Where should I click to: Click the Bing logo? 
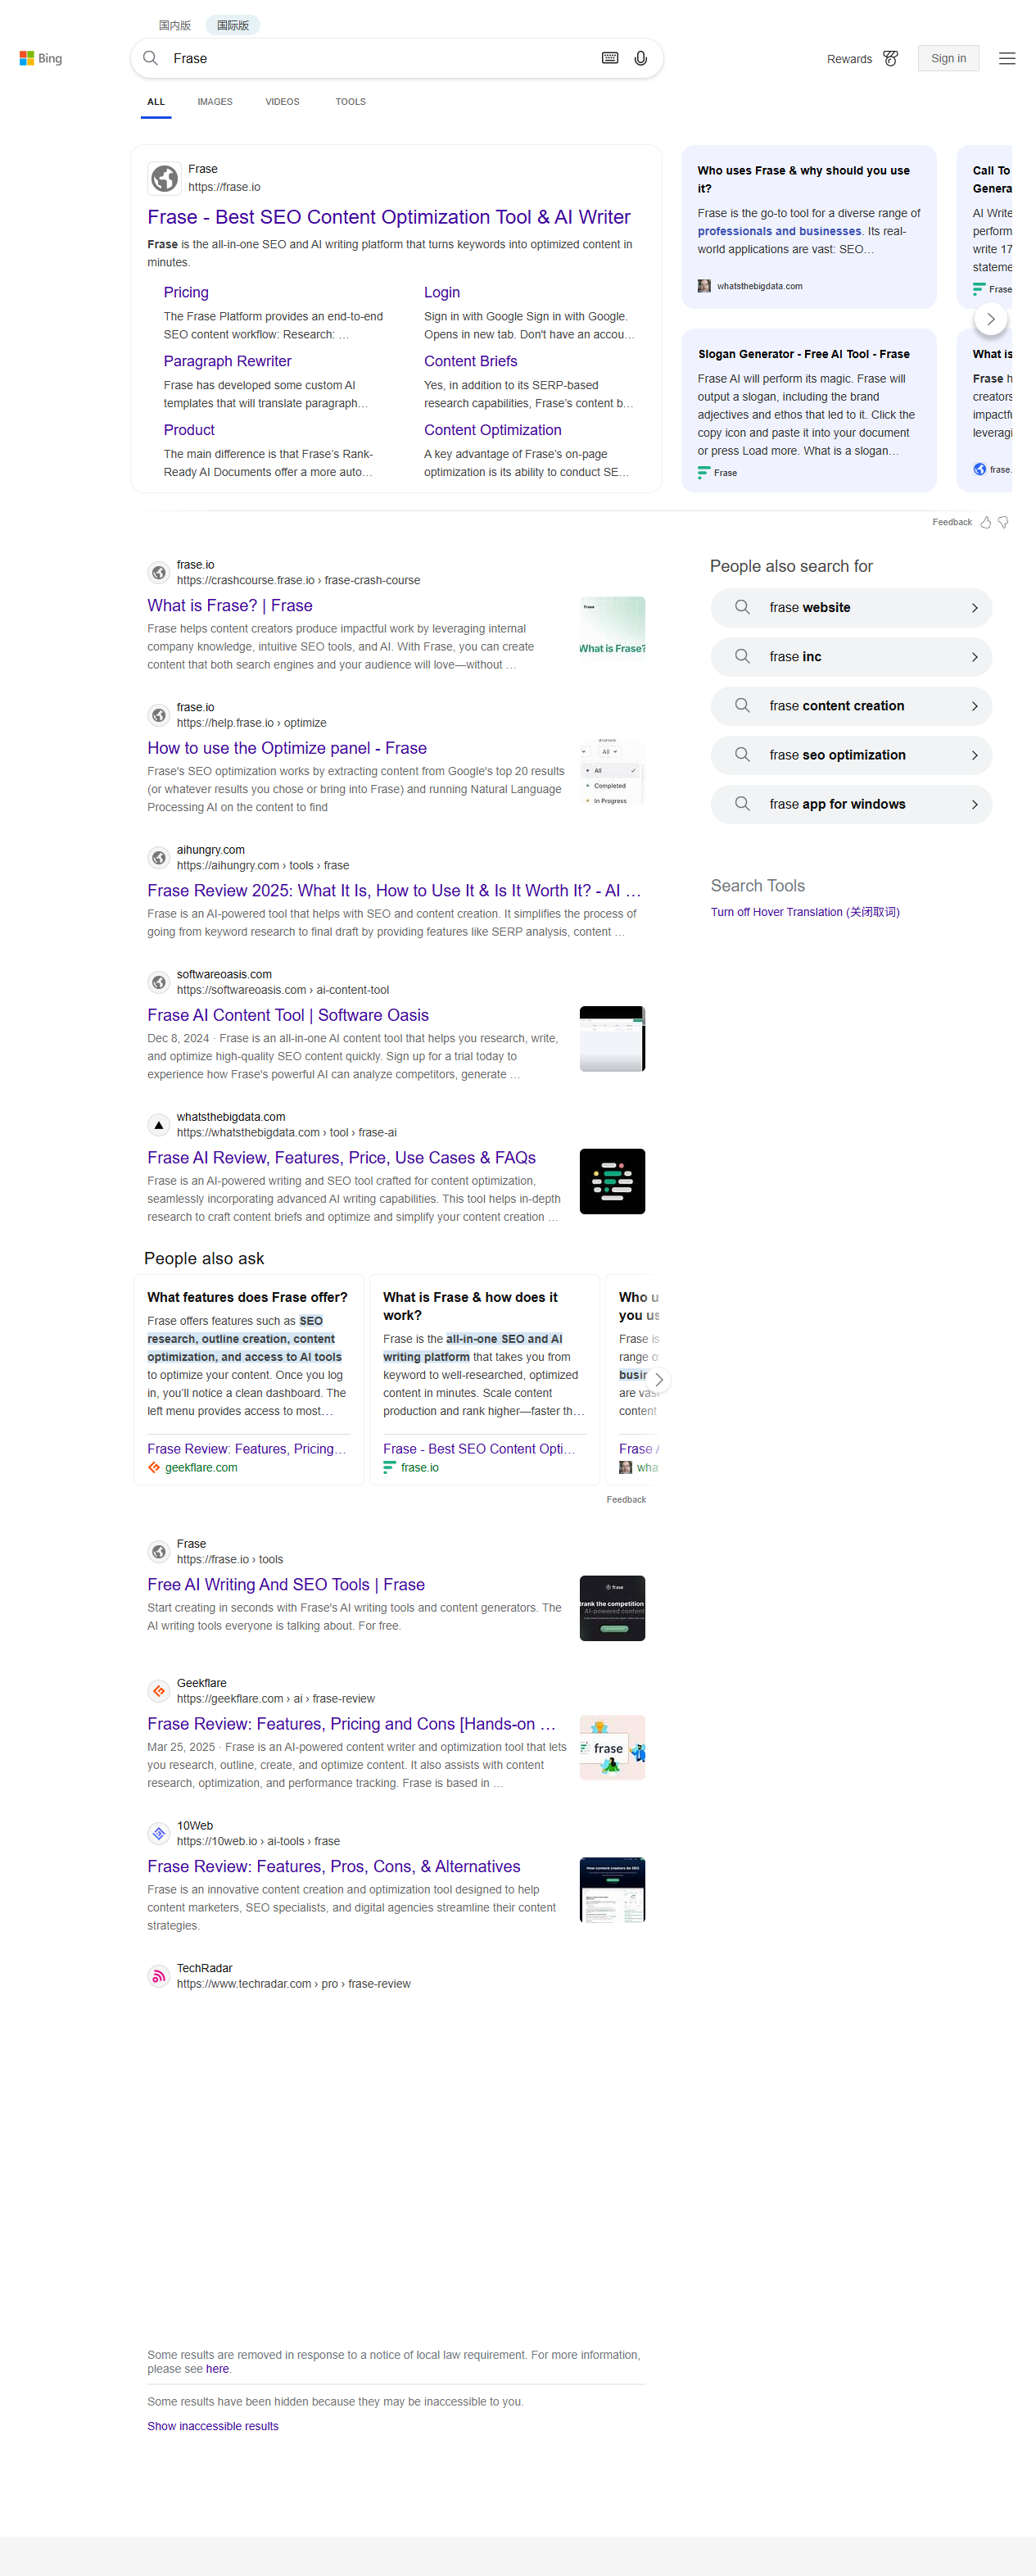click(x=41, y=58)
